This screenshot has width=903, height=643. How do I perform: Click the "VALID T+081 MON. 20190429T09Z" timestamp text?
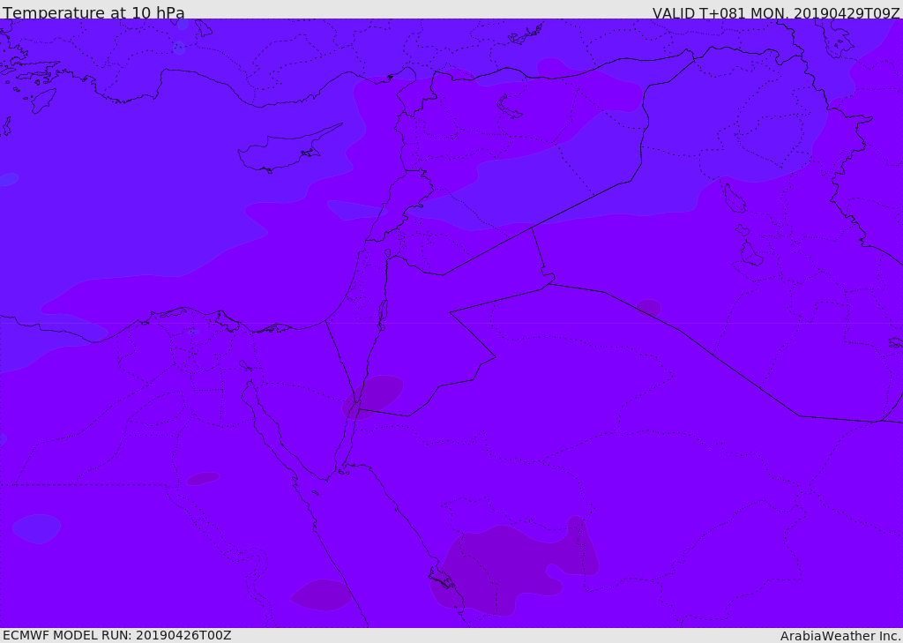[x=776, y=12]
